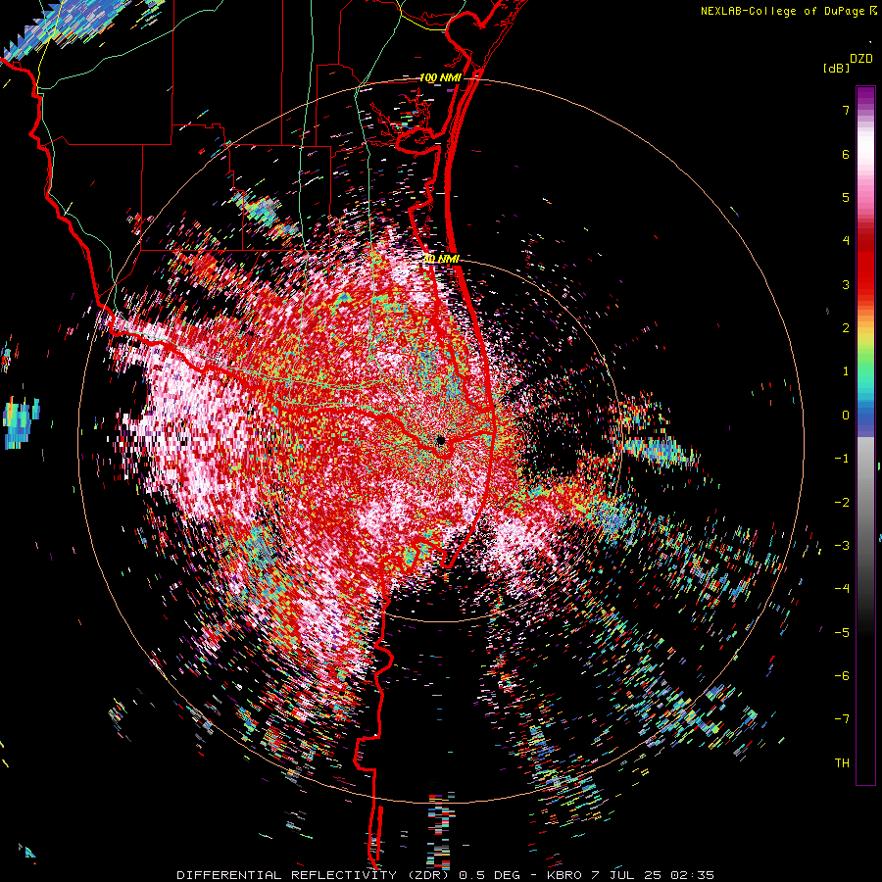Click the colorbar value -4 label
The image size is (882, 882).
(x=842, y=589)
